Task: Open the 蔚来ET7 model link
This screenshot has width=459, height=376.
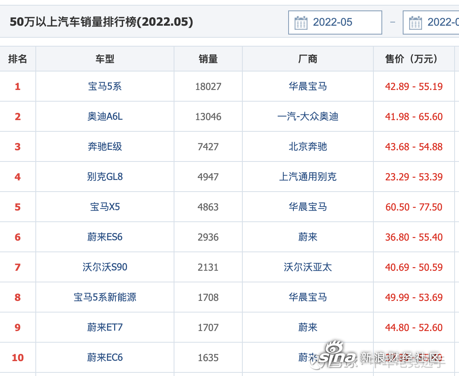Action: coord(105,327)
